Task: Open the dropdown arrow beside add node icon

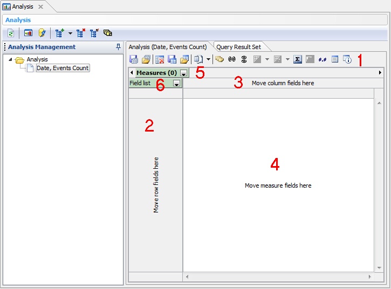Action: coord(70,33)
